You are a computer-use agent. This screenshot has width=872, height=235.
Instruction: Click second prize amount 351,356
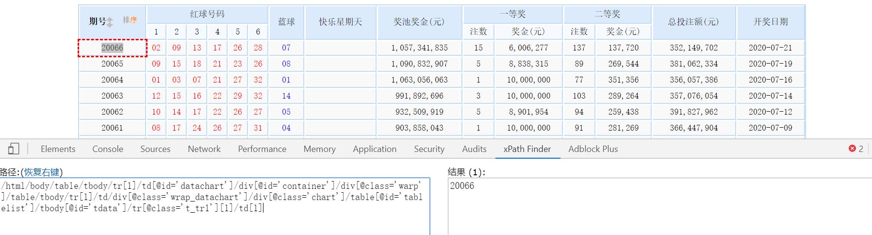click(623, 80)
